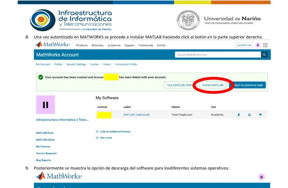The image size is (288, 188).
Task: Click the Option column header
Action: click(x=176, y=107)
